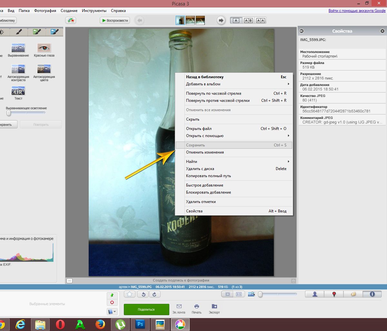Click the Print (Печать) icon
The height and width of the screenshot is (331, 387).
pyautogui.click(x=196, y=309)
